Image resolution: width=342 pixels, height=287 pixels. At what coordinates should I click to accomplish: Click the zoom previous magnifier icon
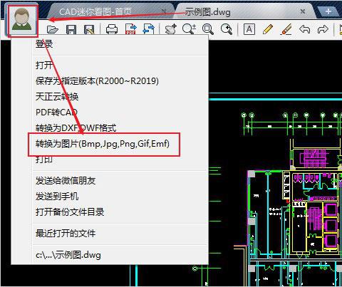click(227, 29)
